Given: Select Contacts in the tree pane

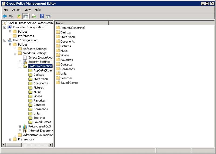Looking at the screenshot, I should 39,105.
